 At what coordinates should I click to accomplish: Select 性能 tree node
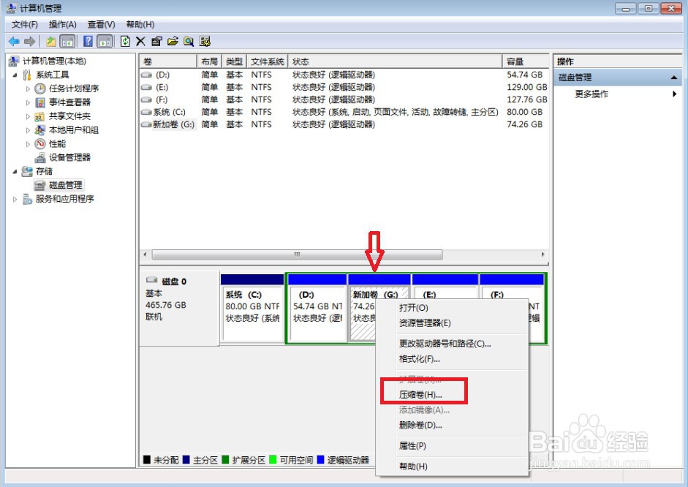pyautogui.click(x=57, y=143)
